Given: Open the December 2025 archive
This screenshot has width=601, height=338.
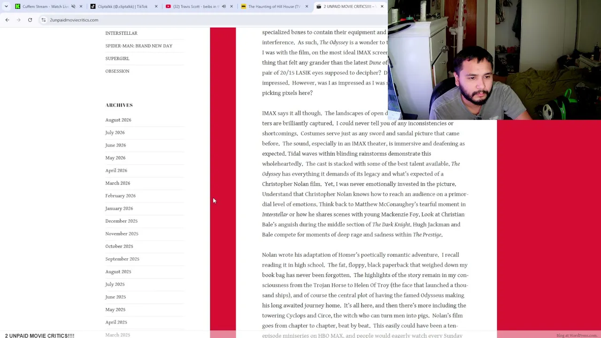Looking at the screenshot, I should coord(121,221).
